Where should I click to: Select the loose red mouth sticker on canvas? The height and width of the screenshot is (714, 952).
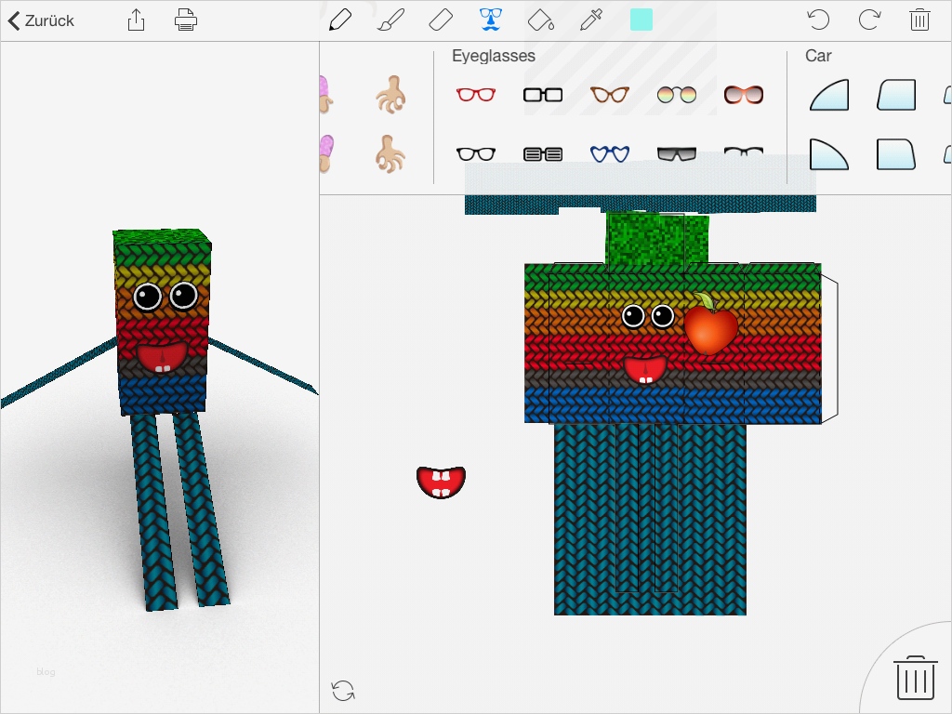[441, 483]
